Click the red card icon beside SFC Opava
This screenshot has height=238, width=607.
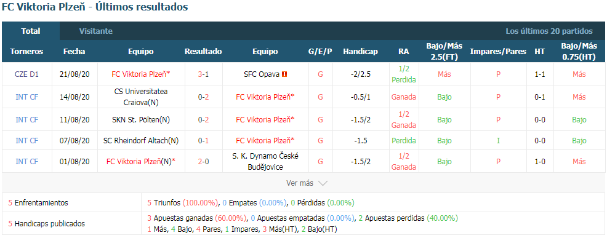click(x=284, y=74)
